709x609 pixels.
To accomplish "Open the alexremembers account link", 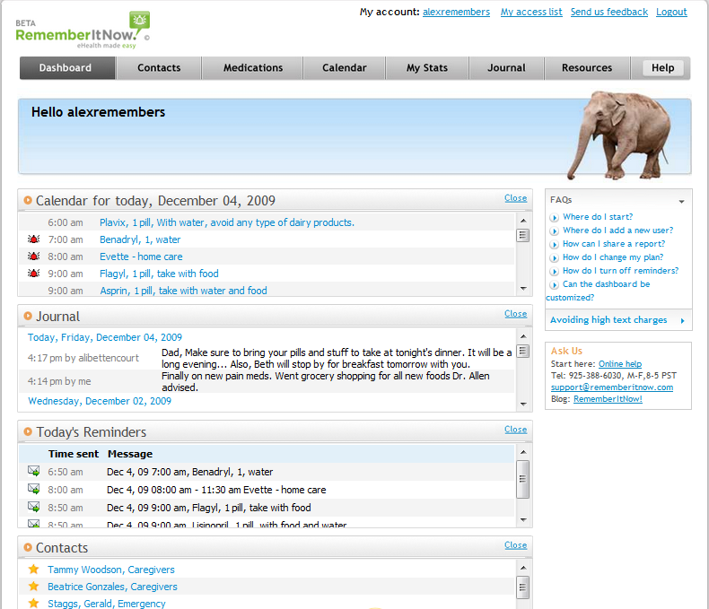I will point(456,13).
